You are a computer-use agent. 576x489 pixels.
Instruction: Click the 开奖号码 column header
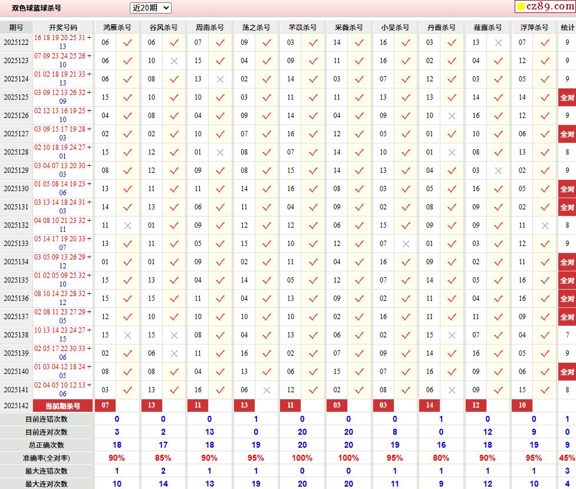63,27
